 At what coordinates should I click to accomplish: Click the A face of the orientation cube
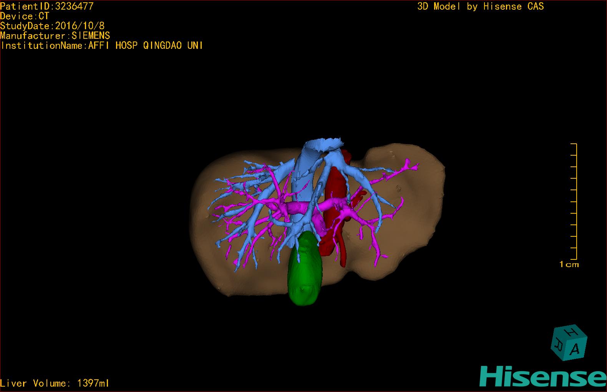575,348
